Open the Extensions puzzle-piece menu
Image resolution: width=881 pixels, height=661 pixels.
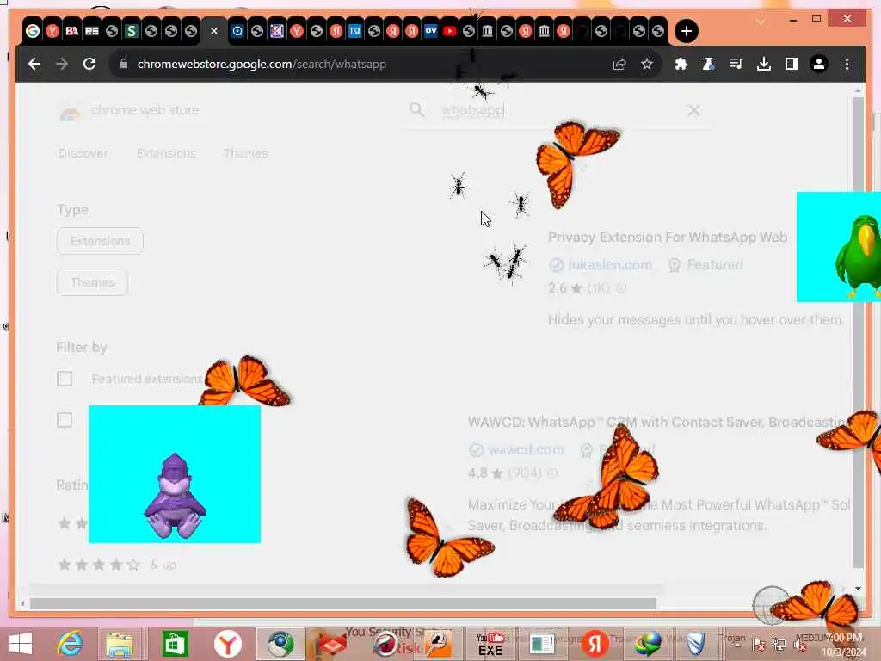(x=681, y=64)
